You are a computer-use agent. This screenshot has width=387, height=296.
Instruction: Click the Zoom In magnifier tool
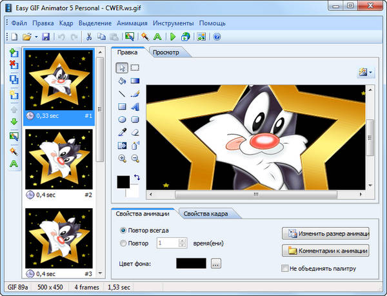pyautogui.click(x=122, y=158)
